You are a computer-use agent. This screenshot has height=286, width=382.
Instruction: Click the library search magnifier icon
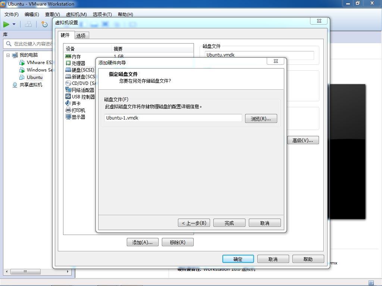(9, 44)
